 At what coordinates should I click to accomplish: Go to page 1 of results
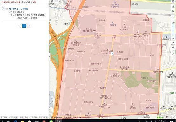pyautogui.click(x=24, y=26)
